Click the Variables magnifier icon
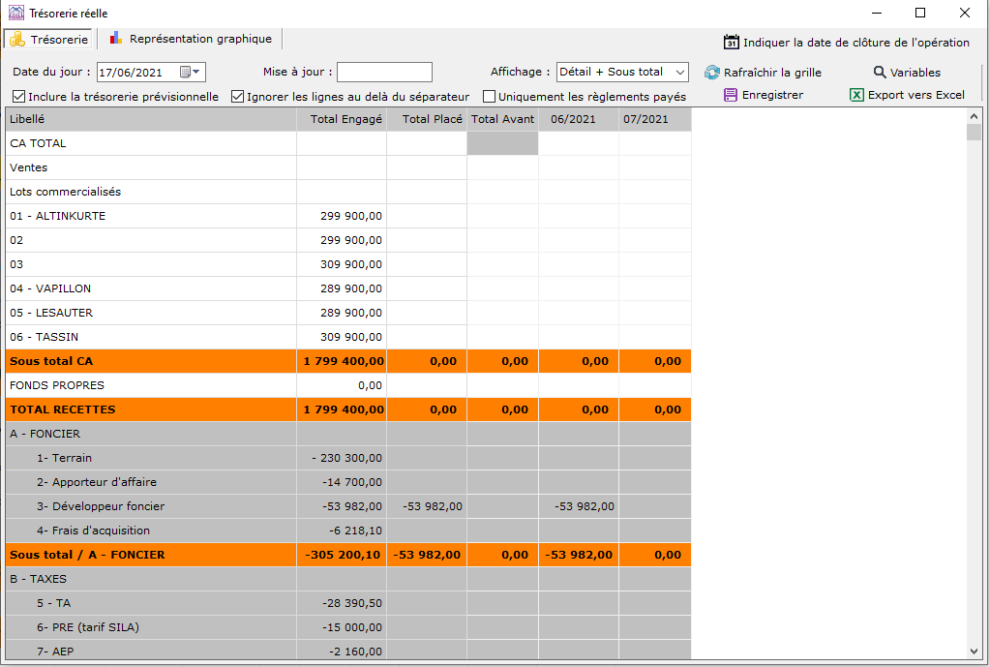The height and width of the screenshot is (667, 990). coord(880,73)
